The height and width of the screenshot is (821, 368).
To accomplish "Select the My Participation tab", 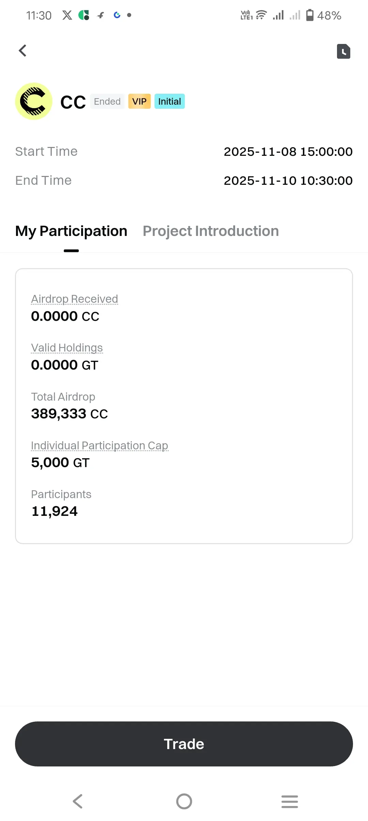I will coord(71,231).
